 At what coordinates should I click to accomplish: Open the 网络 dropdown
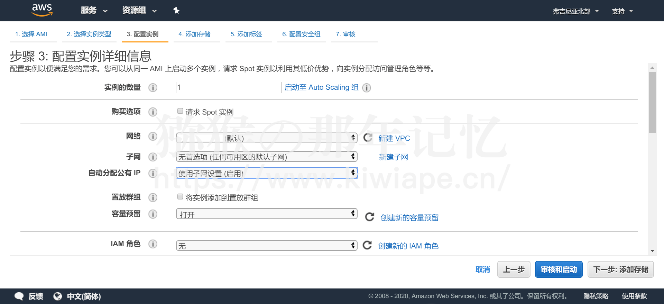click(x=267, y=138)
